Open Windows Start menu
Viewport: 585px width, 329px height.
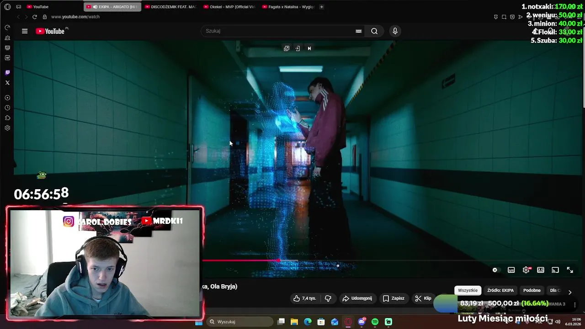(x=199, y=322)
